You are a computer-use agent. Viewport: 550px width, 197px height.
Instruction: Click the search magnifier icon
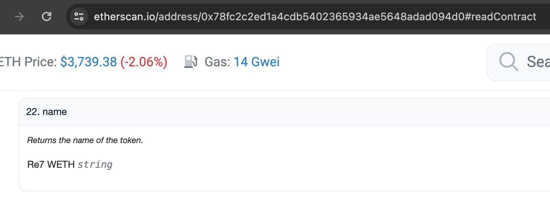pyautogui.click(x=509, y=62)
